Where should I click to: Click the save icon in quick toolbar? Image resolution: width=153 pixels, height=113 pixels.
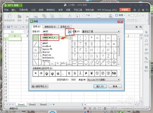click(x=9, y=27)
